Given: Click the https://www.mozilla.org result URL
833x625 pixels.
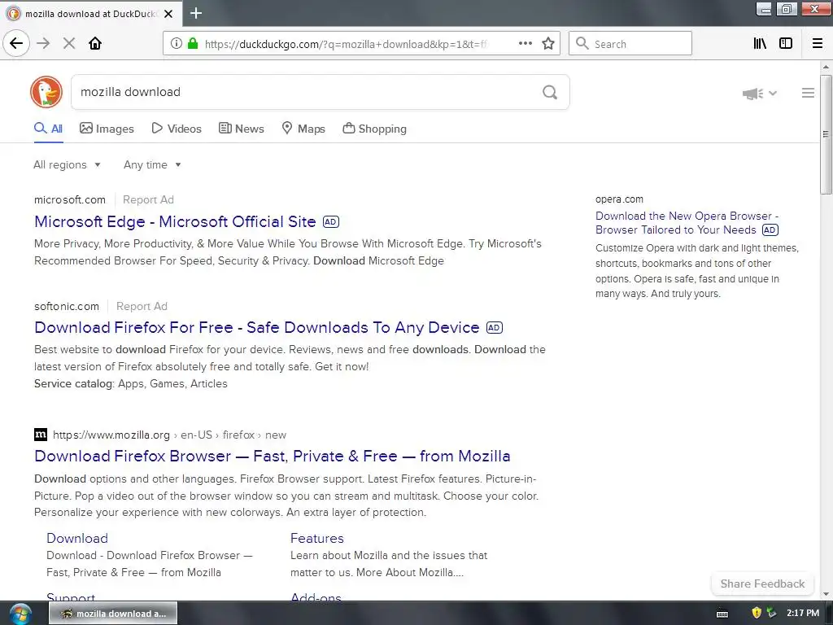Looking at the screenshot, I should (111, 435).
